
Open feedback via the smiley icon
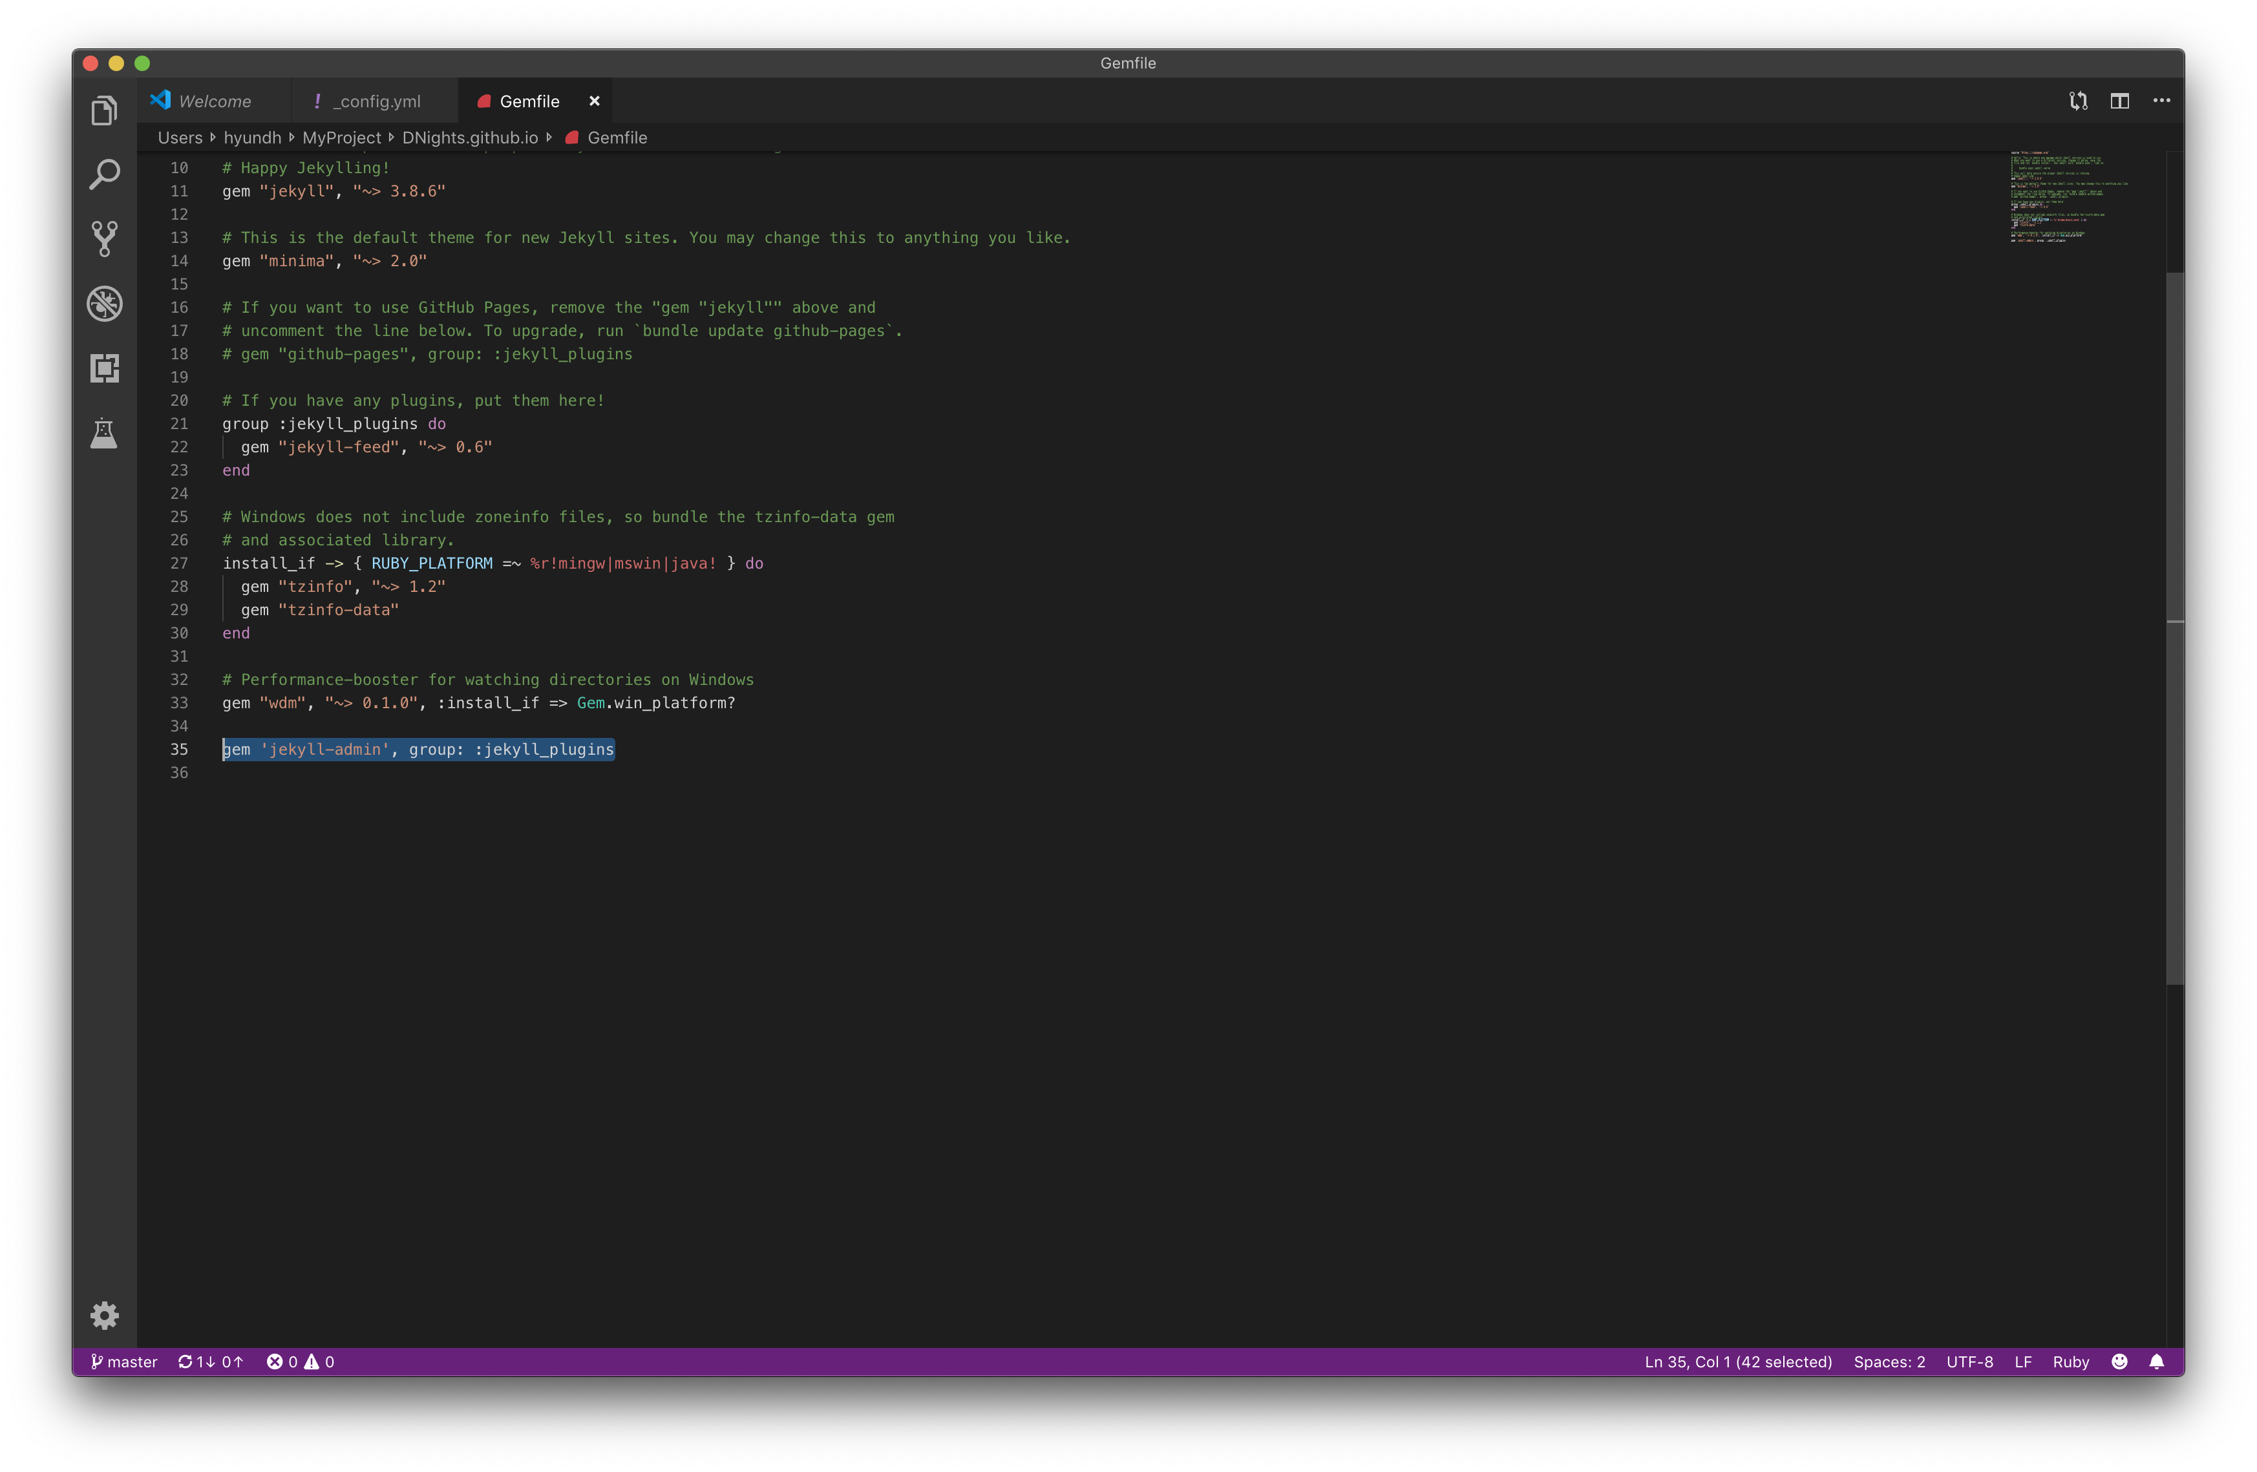click(2119, 1362)
